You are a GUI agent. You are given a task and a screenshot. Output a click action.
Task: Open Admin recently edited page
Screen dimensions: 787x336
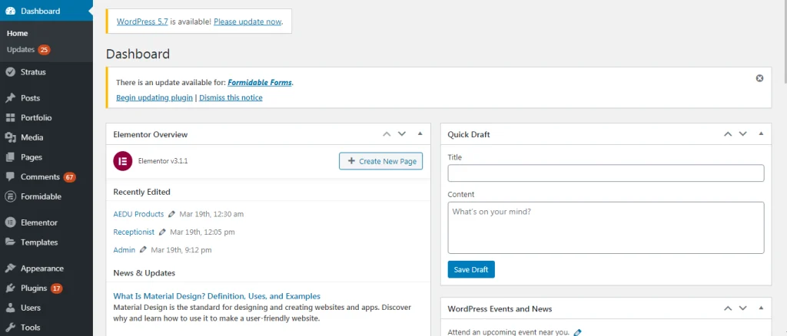(x=125, y=250)
